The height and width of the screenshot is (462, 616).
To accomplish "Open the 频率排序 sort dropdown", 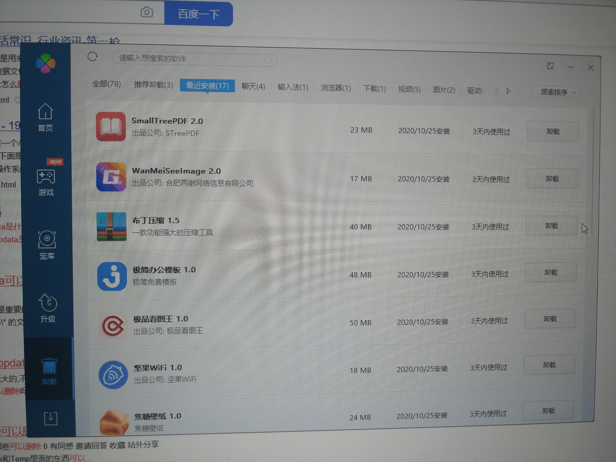I will click(556, 92).
